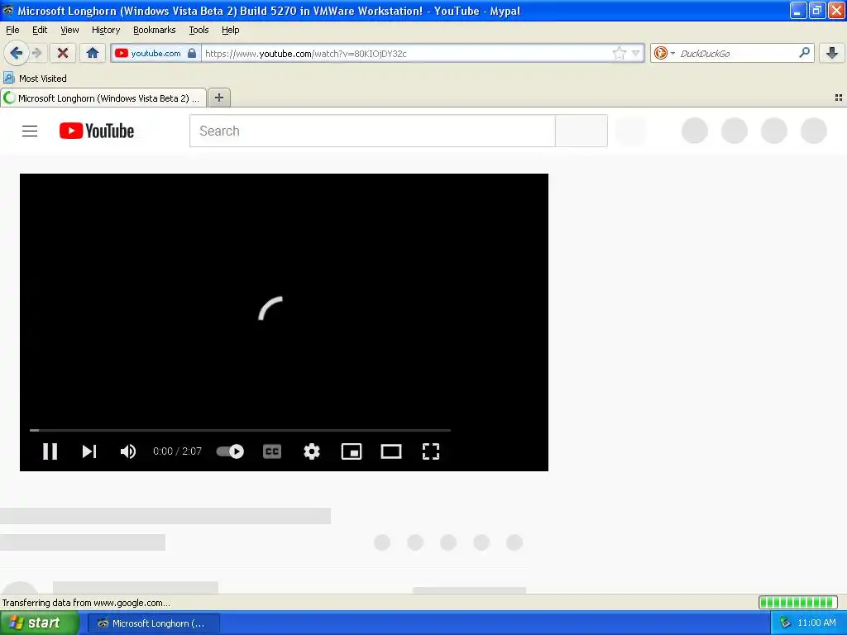
Task: Open the Windows Start menu
Action: (x=39, y=623)
